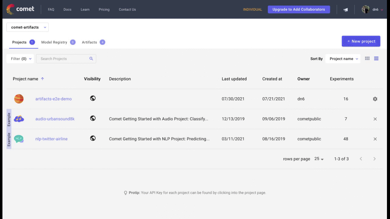Image resolution: width=390 pixels, height=219 pixels.
Task: Remove the nlp-twitter-airline example project
Action: [375, 139]
